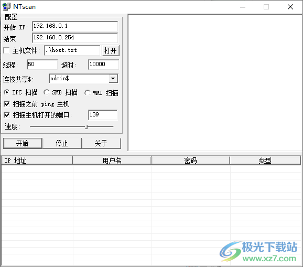Click the 开始 start button
Screen dimensions: 303x267
click(23, 143)
